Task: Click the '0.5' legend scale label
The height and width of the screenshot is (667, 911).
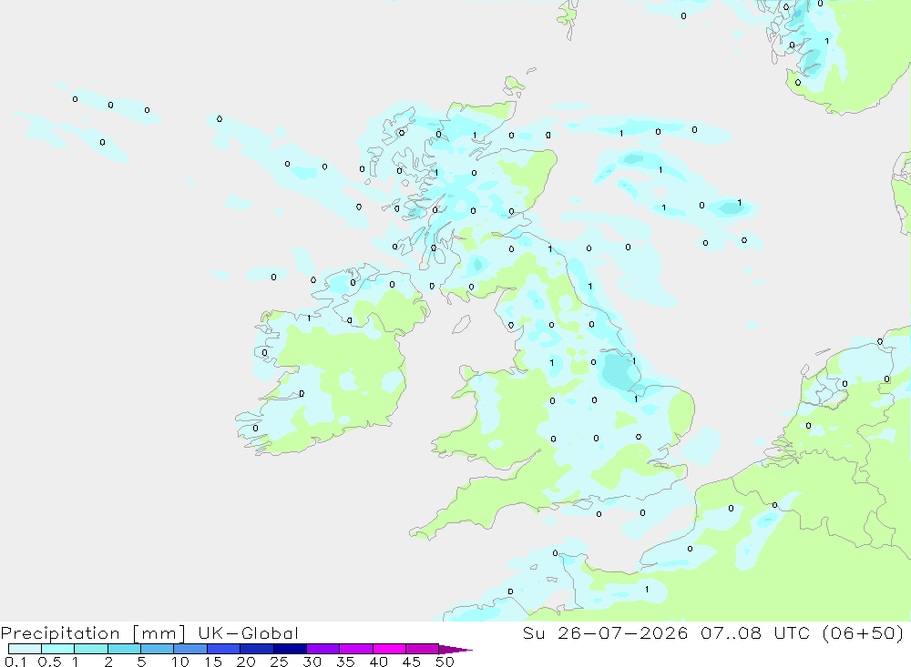Action: point(49,662)
